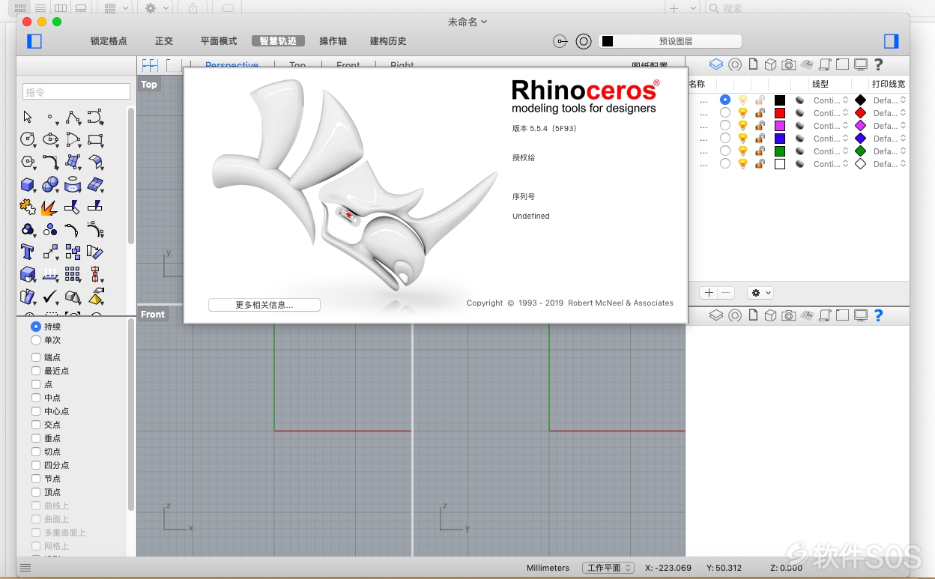
Task: Click the 指令 command input field
Action: point(76,91)
